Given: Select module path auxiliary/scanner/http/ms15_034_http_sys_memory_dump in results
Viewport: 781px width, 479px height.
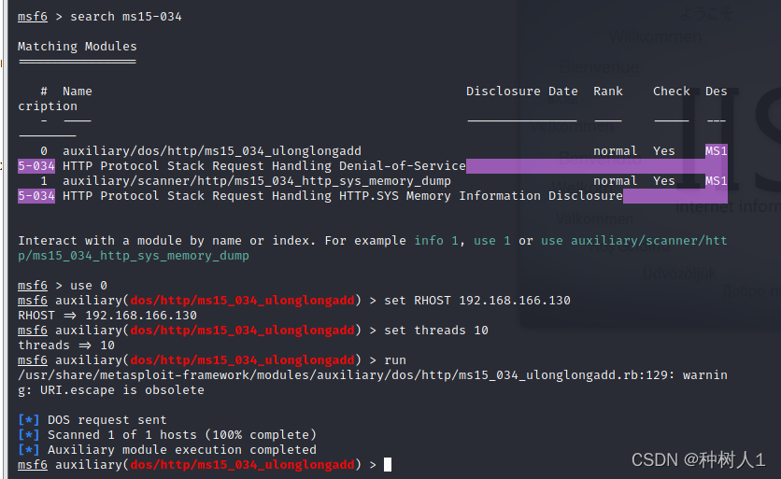Looking at the screenshot, I should pos(257,181).
